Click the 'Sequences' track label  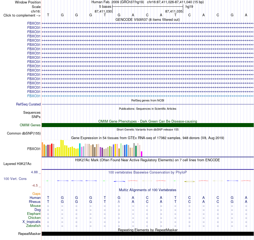click(x=32, y=113)
